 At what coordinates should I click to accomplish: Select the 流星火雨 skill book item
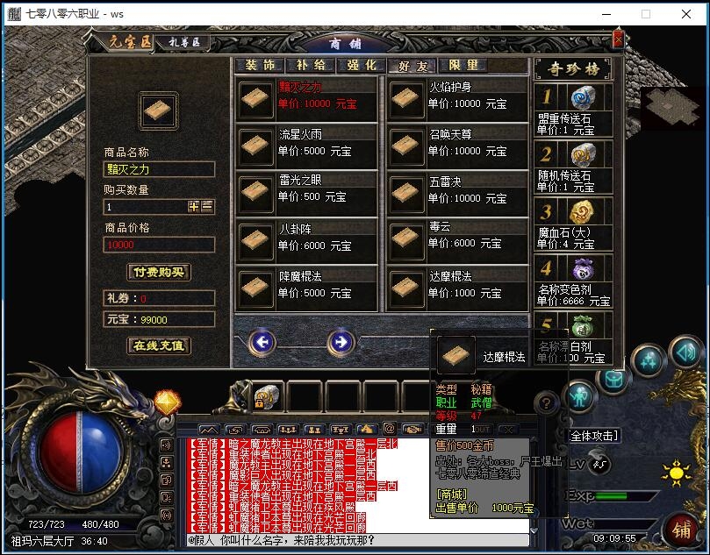pyautogui.click(x=257, y=144)
